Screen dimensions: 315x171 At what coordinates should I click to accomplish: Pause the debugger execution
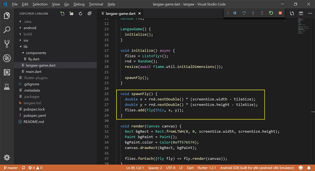click(x=235, y=13)
